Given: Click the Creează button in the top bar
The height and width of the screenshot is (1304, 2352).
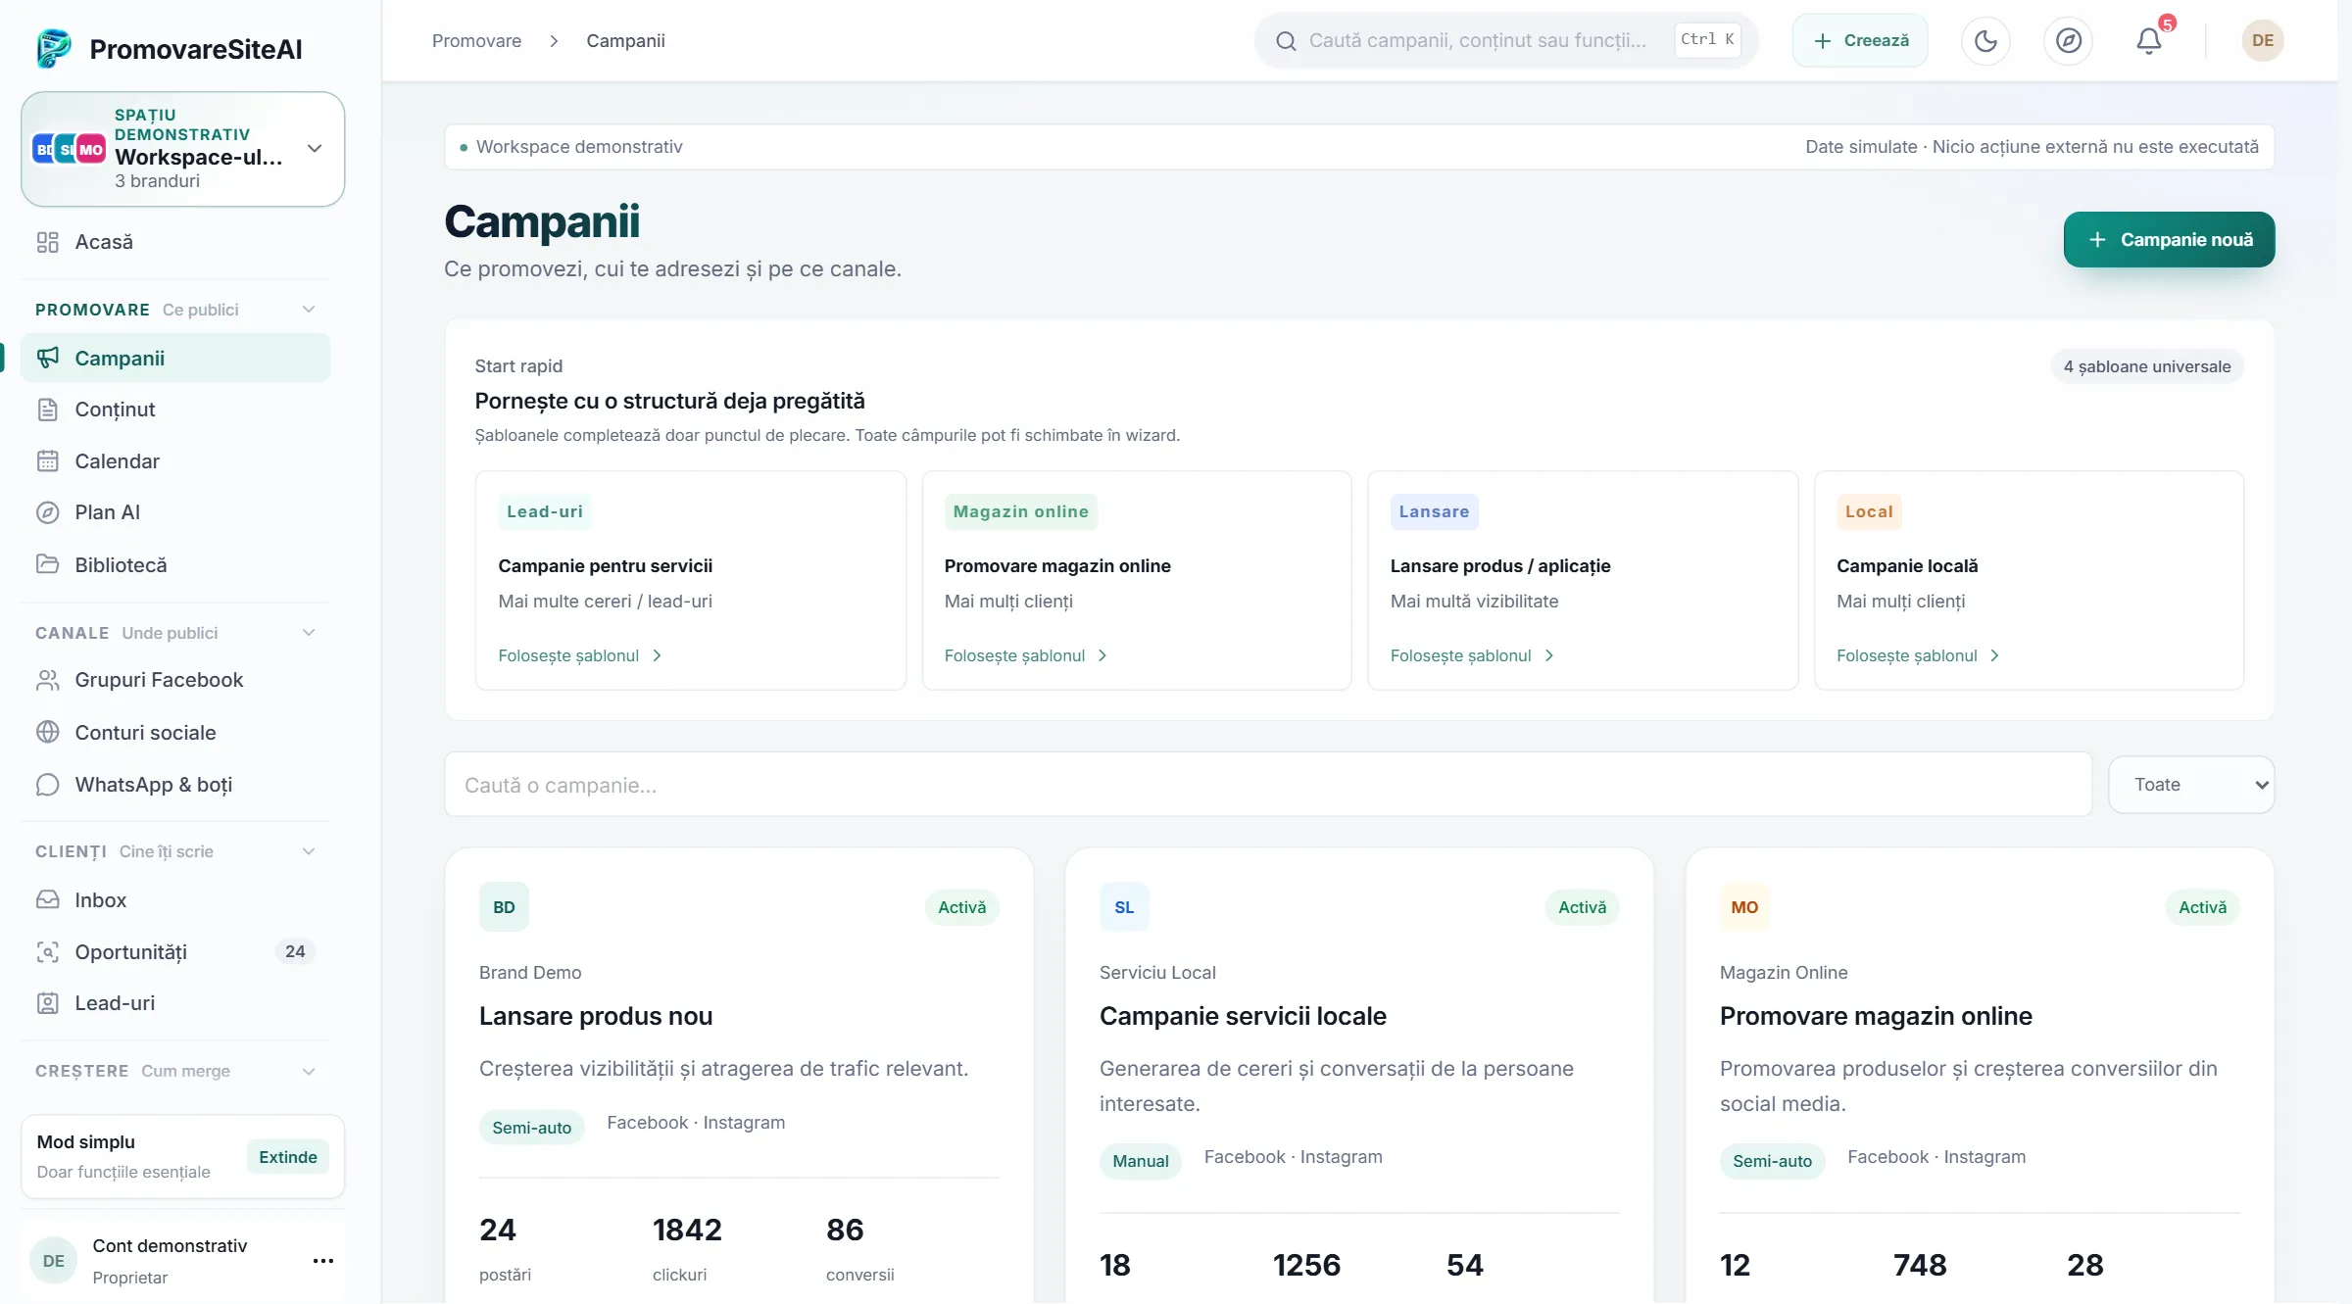Looking at the screenshot, I should 1860,40.
